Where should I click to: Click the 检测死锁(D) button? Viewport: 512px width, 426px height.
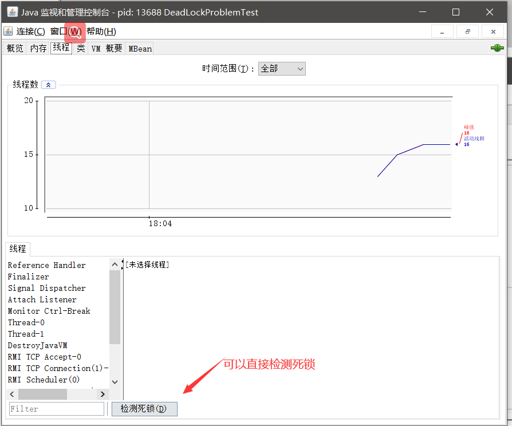pyautogui.click(x=144, y=409)
